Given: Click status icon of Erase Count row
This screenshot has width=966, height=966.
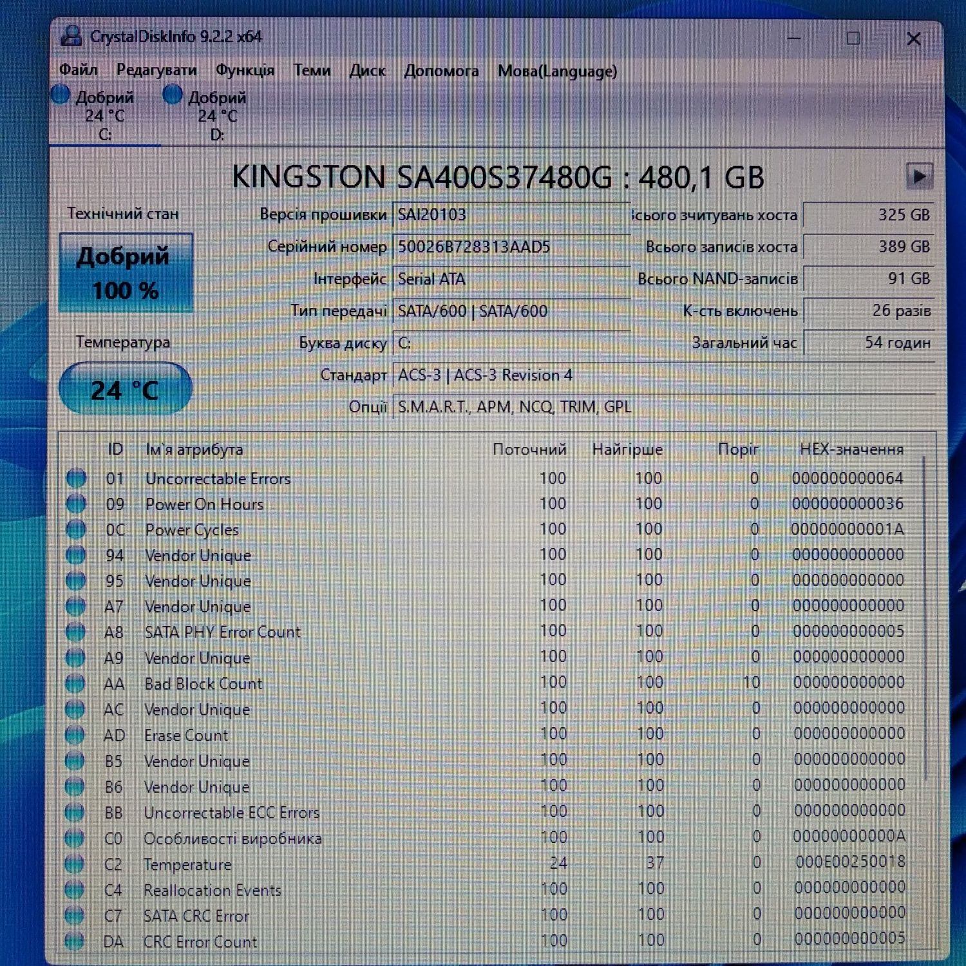Looking at the screenshot, I should pyautogui.click(x=75, y=734).
